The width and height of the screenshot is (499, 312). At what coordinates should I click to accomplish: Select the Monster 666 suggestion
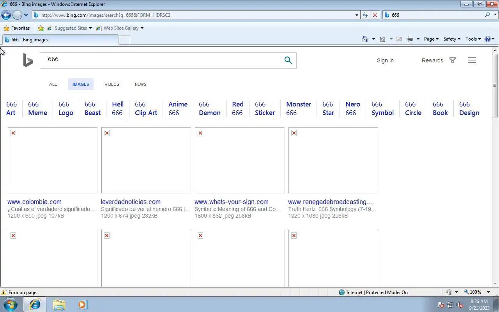coord(299,108)
